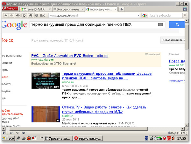Open термо вакуумный пресс rutube result link
Screen dimensions: 191x144
click(107, 76)
